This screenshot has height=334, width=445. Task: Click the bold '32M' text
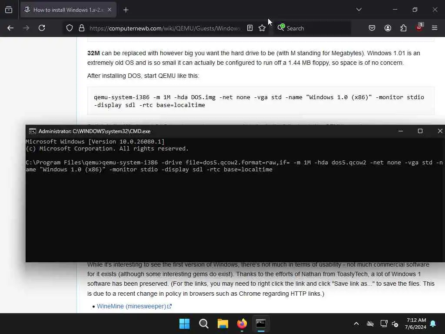pyautogui.click(x=93, y=53)
